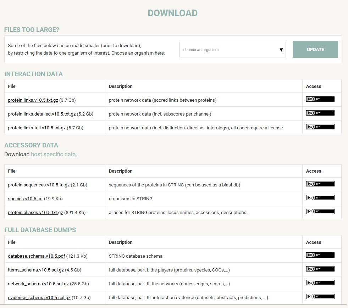Click the description mentioning 'direct vs. interologs'
The height and width of the screenshot is (308, 348).
(x=196, y=128)
